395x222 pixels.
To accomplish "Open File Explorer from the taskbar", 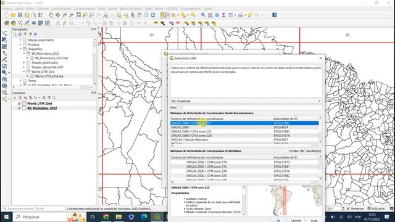I will click(118, 216).
